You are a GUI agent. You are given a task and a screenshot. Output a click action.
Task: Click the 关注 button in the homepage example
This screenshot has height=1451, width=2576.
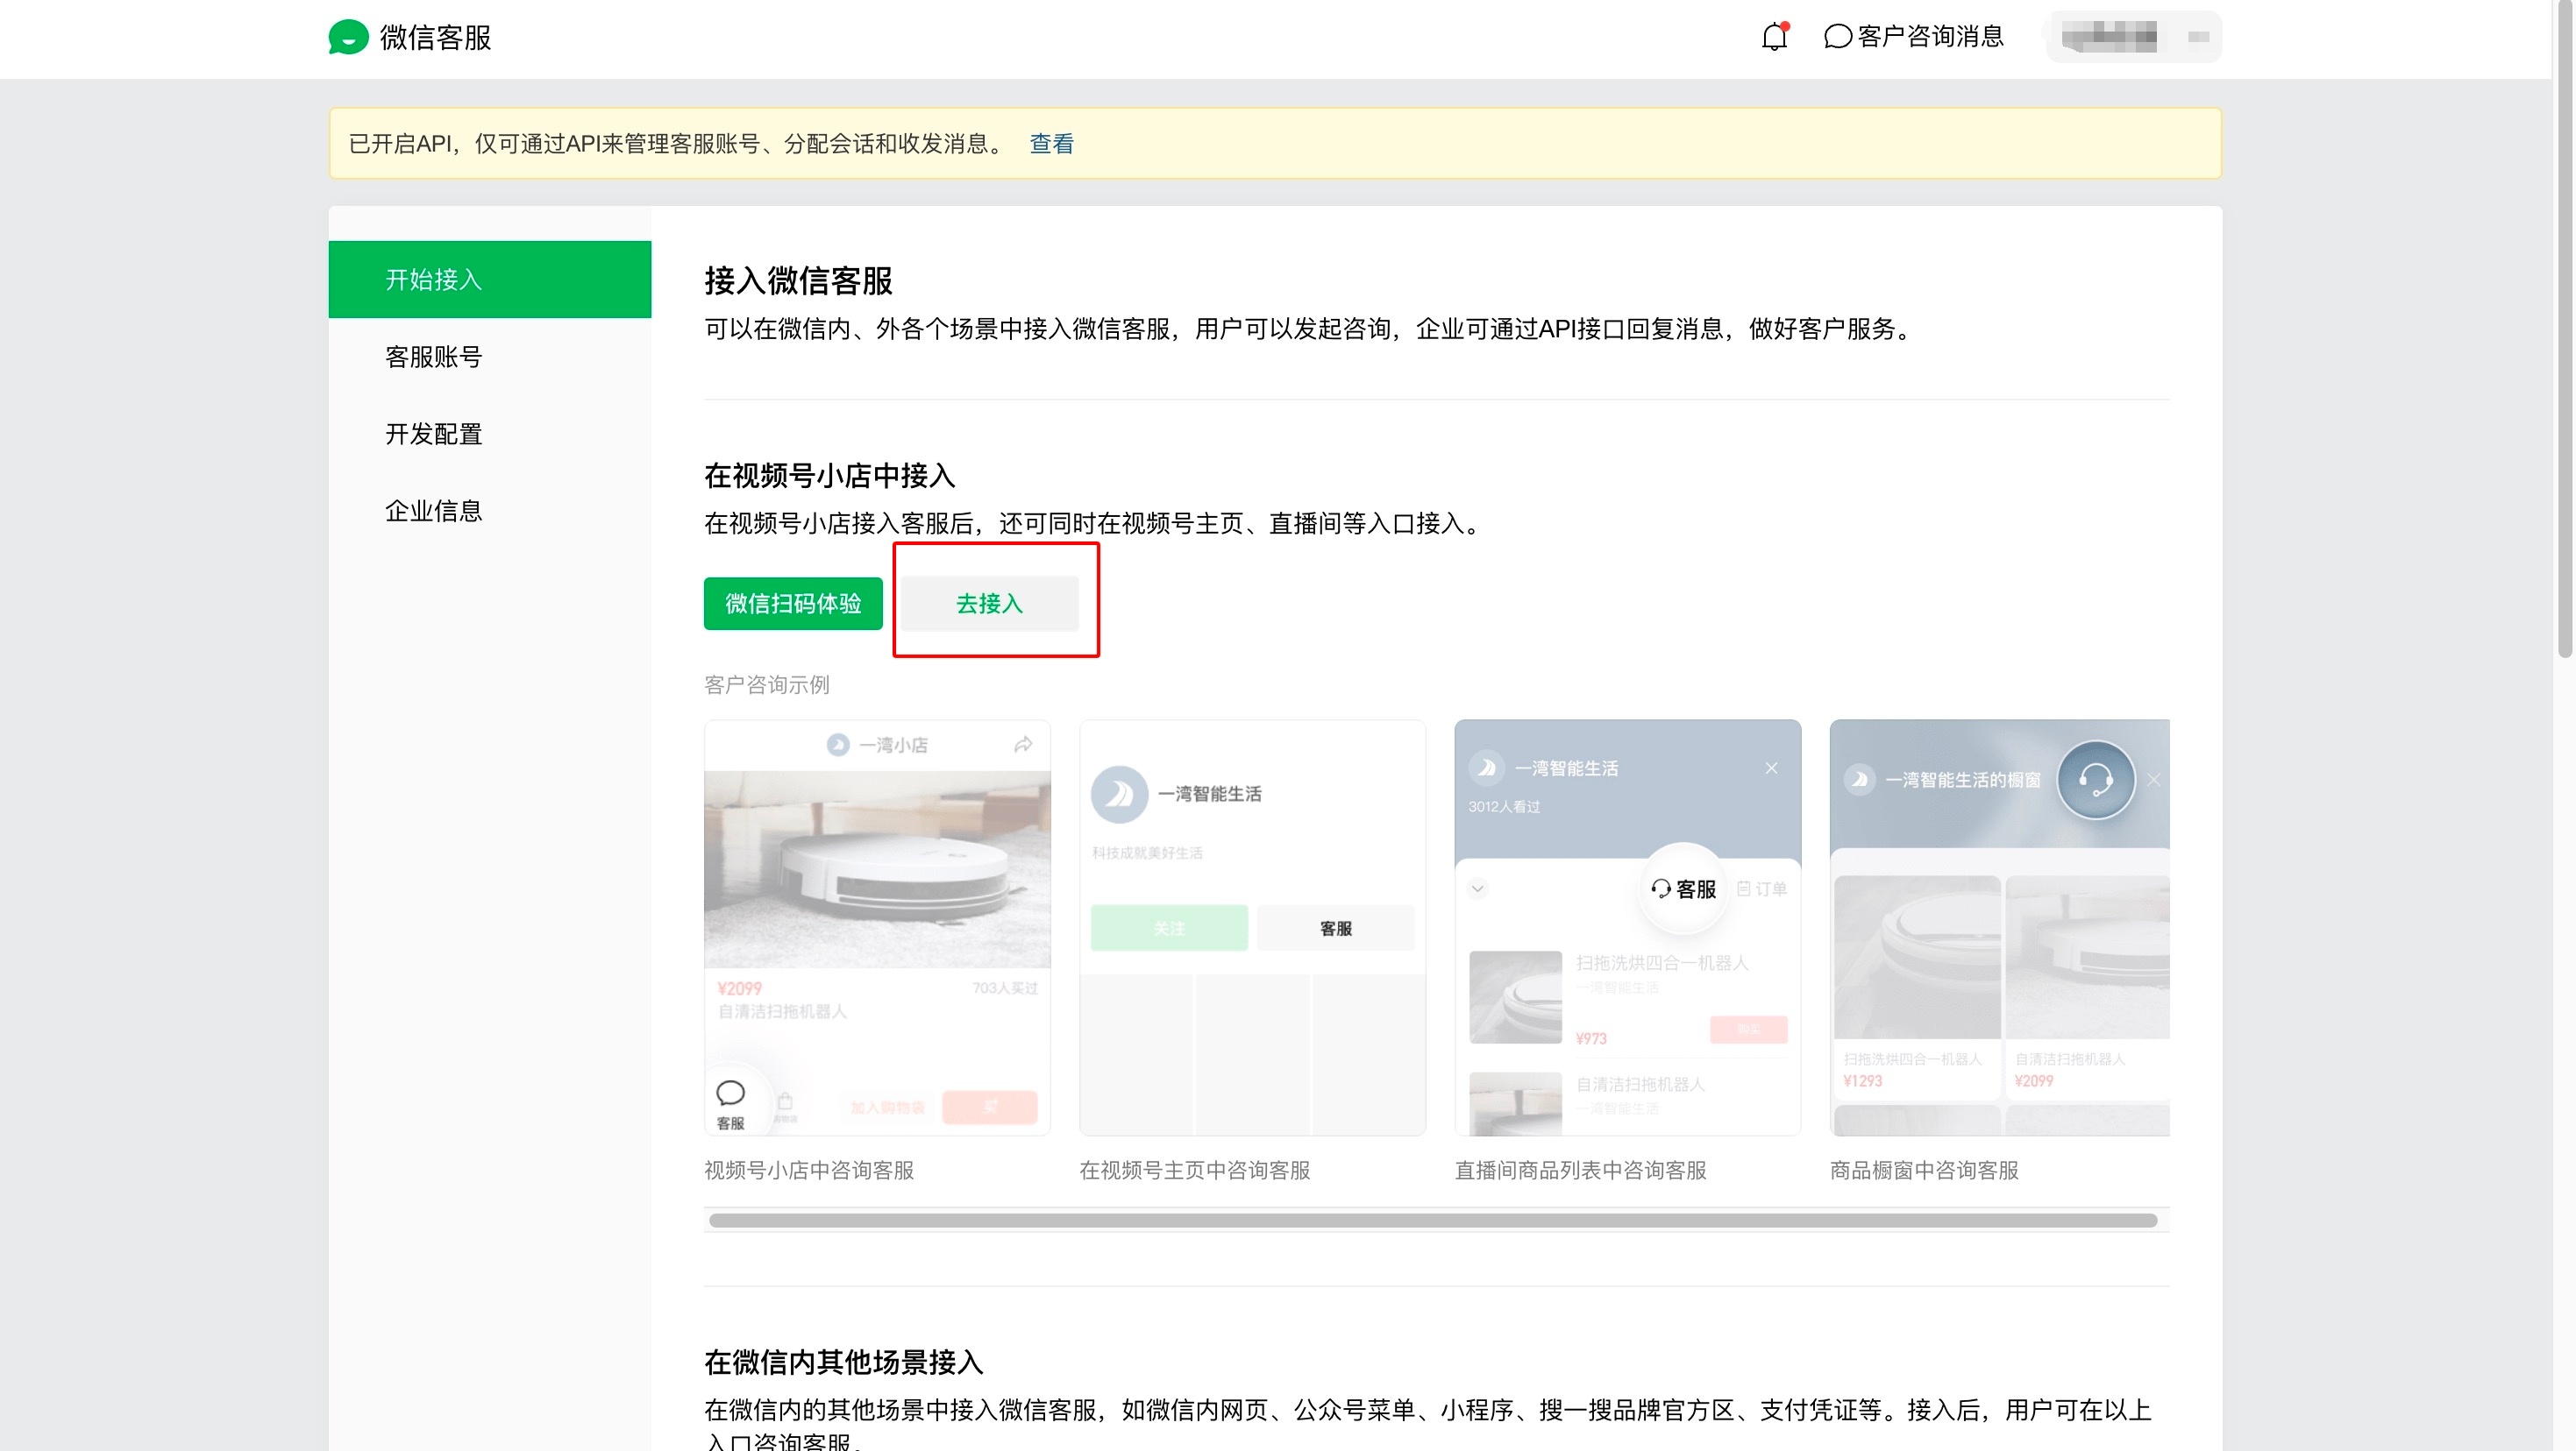[x=1169, y=929]
